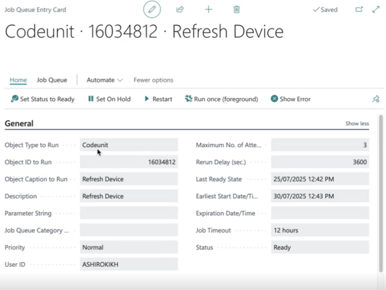This screenshot has height=290, width=386.
Task: Click the Job Queue Category field
Action: (x=128, y=230)
